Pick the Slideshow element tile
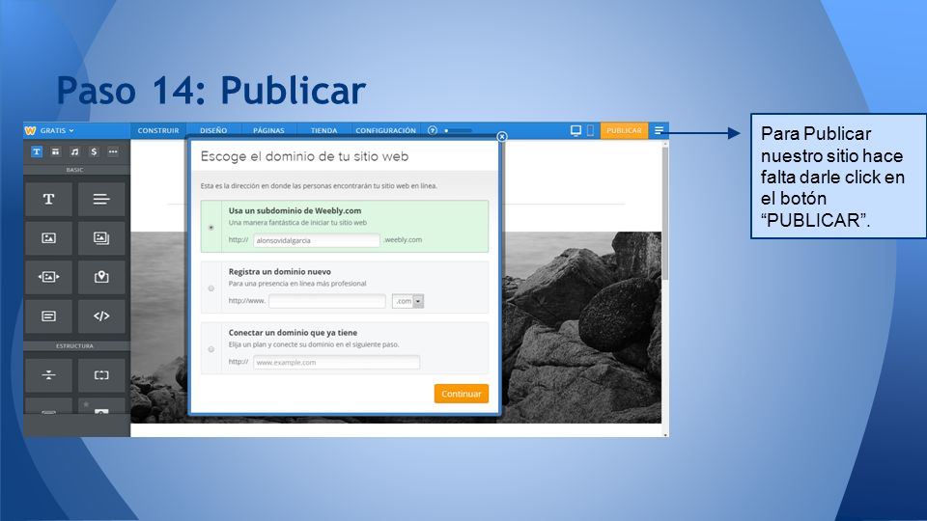 coord(49,277)
